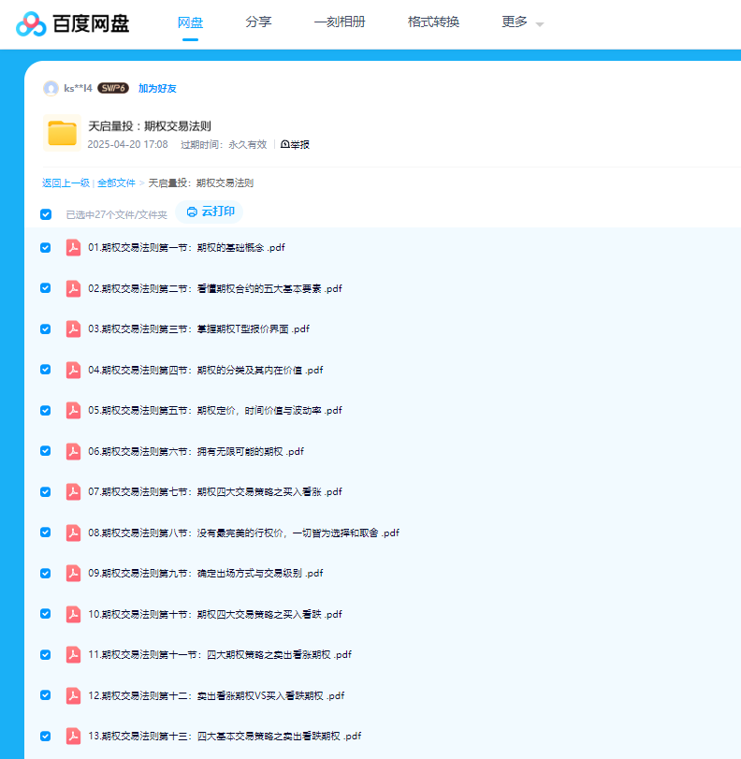
Task: Click PDF icon of file 01 期权的基础概念
Action: pyautogui.click(x=74, y=248)
